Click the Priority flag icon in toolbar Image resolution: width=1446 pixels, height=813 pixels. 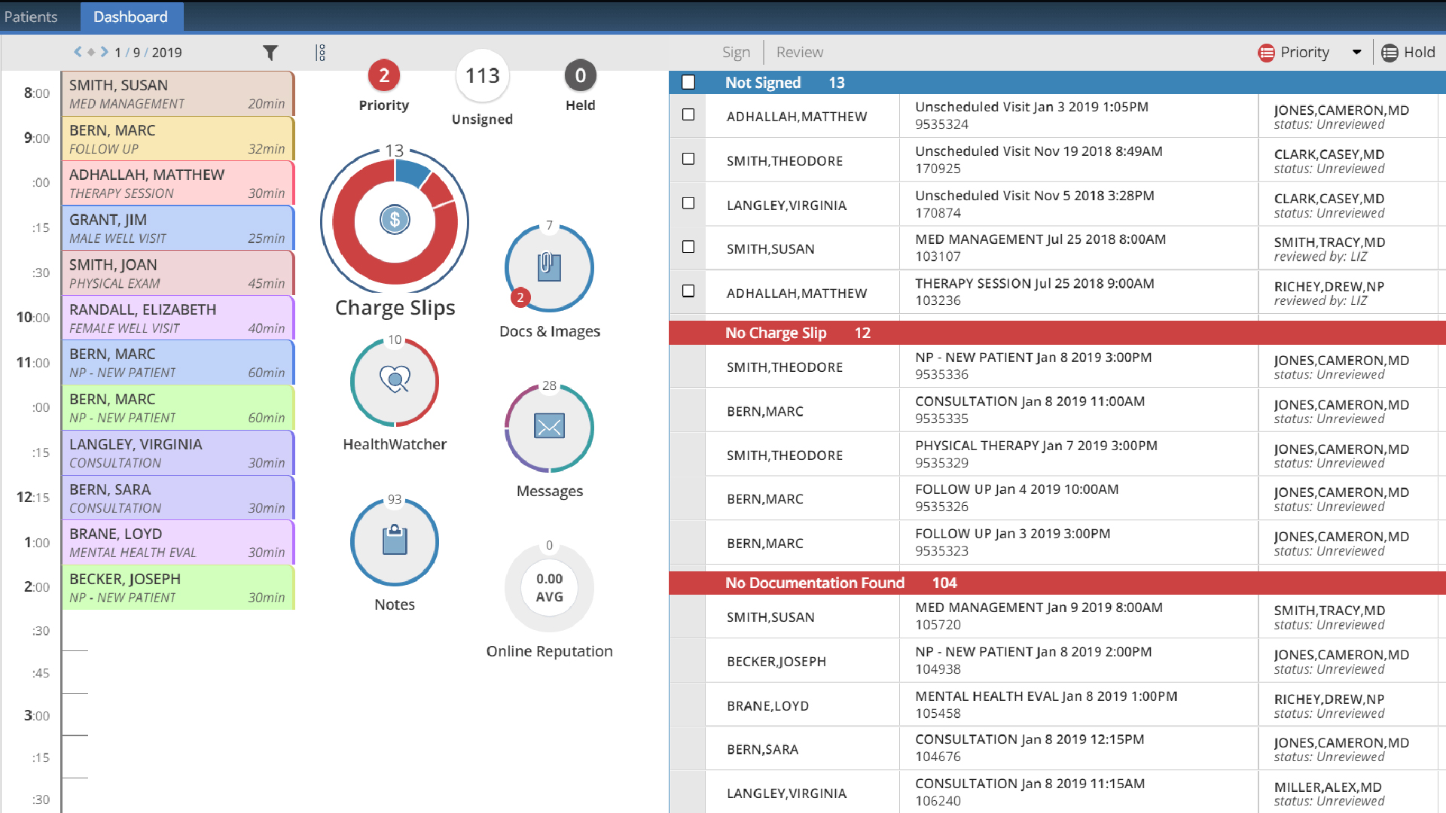(x=1269, y=52)
